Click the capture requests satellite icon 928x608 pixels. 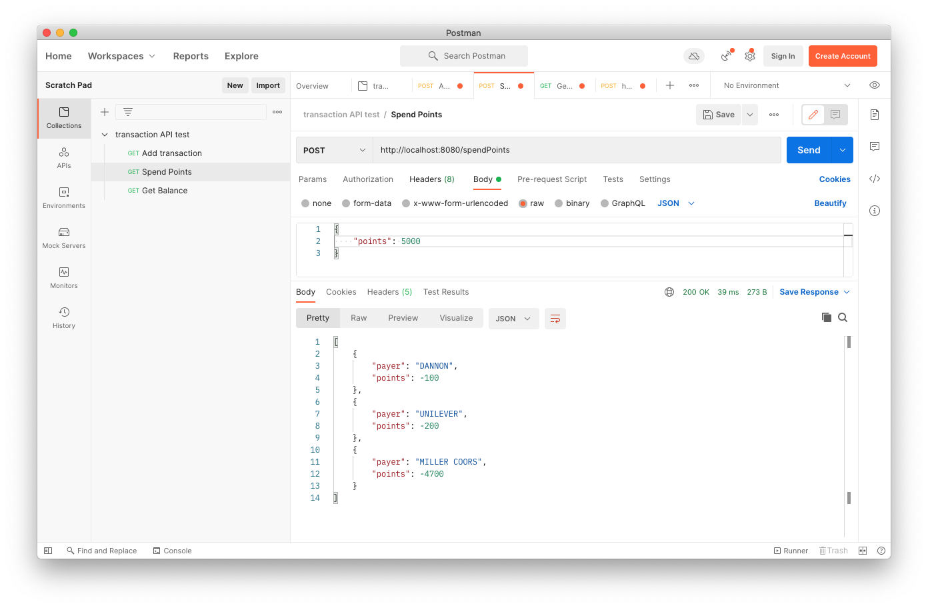pos(726,56)
